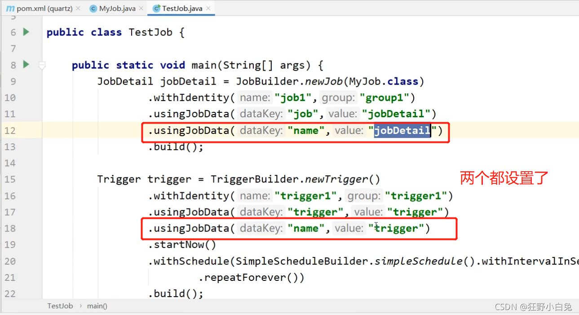Screen dimensions: 579x315
Task: Click MyJob.class on line 9
Action: pyautogui.click(x=384, y=81)
